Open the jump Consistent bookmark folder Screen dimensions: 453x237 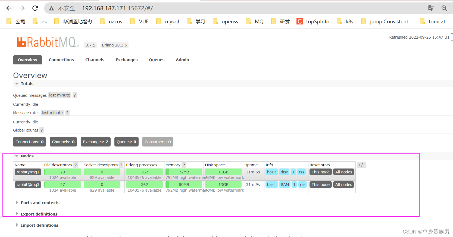coord(387,21)
